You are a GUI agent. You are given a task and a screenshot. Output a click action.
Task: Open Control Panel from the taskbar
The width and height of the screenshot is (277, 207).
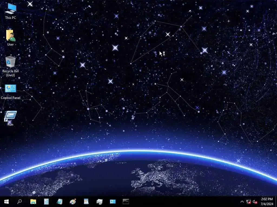point(113,202)
